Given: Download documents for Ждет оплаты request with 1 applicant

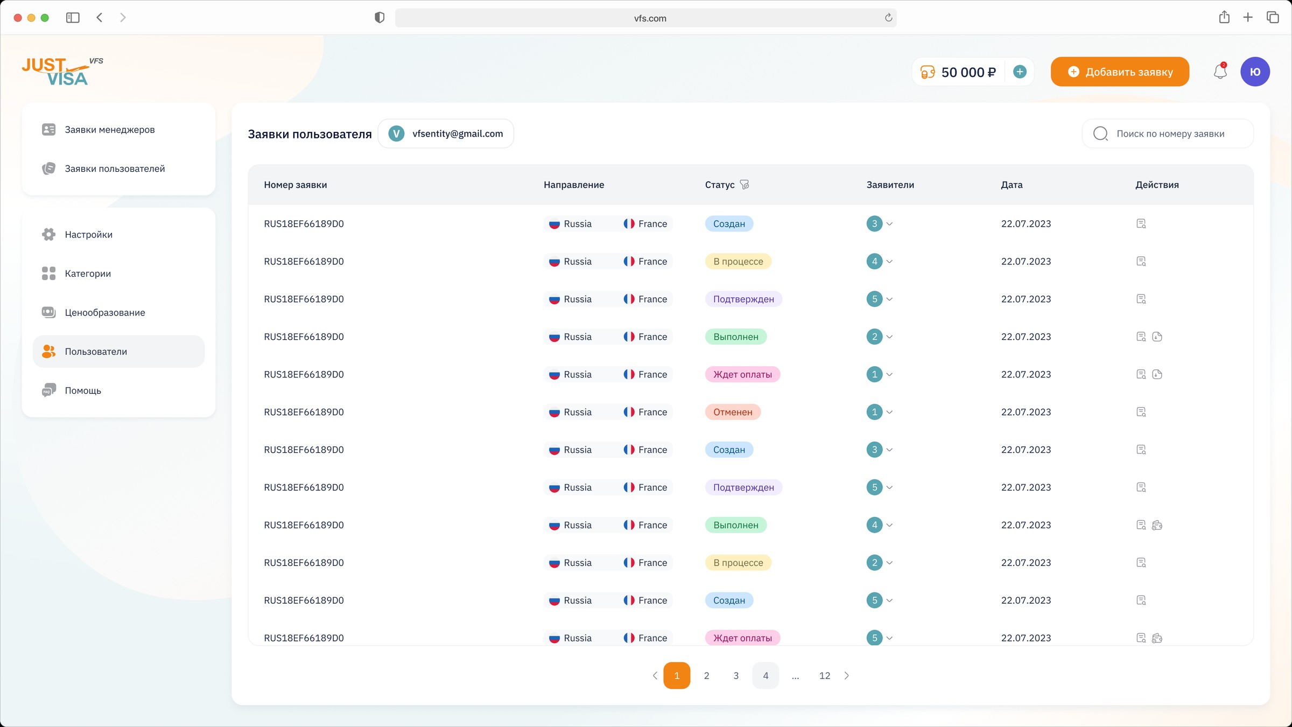Looking at the screenshot, I should tap(1157, 374).
